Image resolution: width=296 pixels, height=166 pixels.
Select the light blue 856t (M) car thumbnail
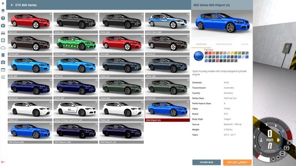point(30,67)
